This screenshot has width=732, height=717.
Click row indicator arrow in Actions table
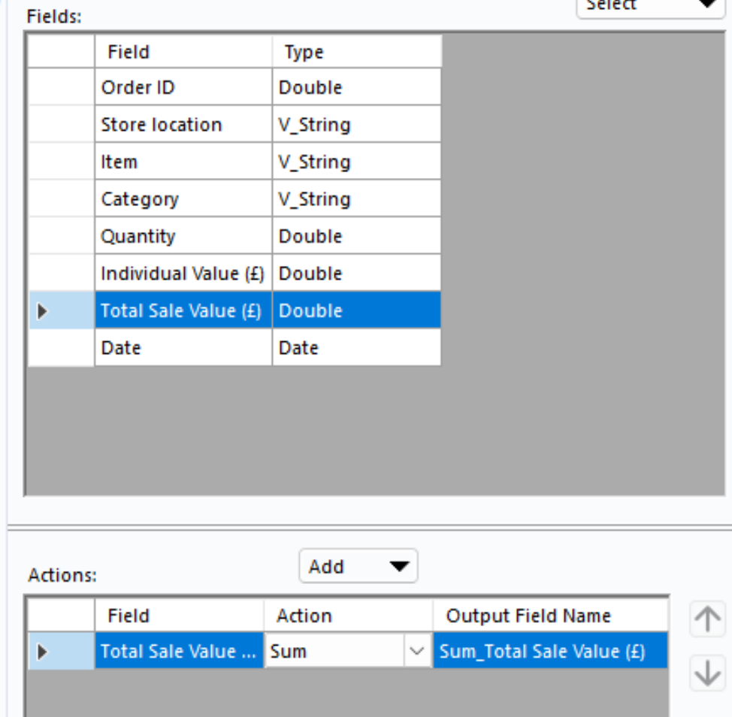[42, 652]
